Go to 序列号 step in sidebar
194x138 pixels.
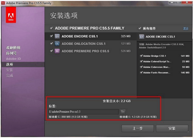11,53
